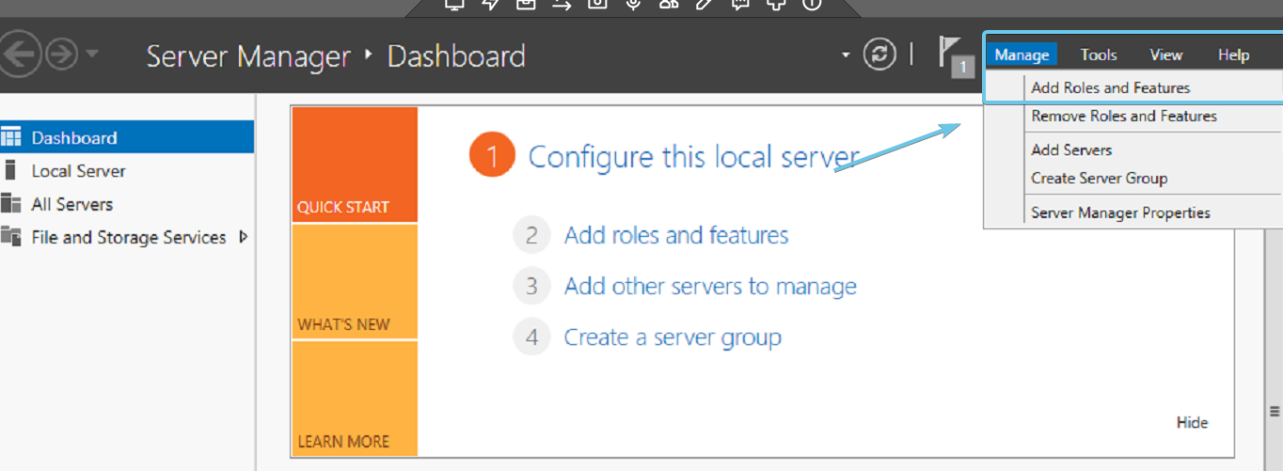
Task: Expand the File and Storage Services arrow
Action: pyautogui.click(x=244, y=237)
